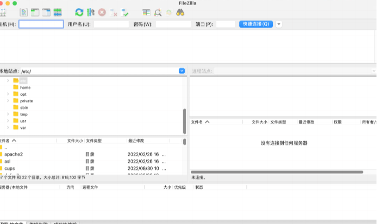Focus the 密码 password field

pos(173,24)
